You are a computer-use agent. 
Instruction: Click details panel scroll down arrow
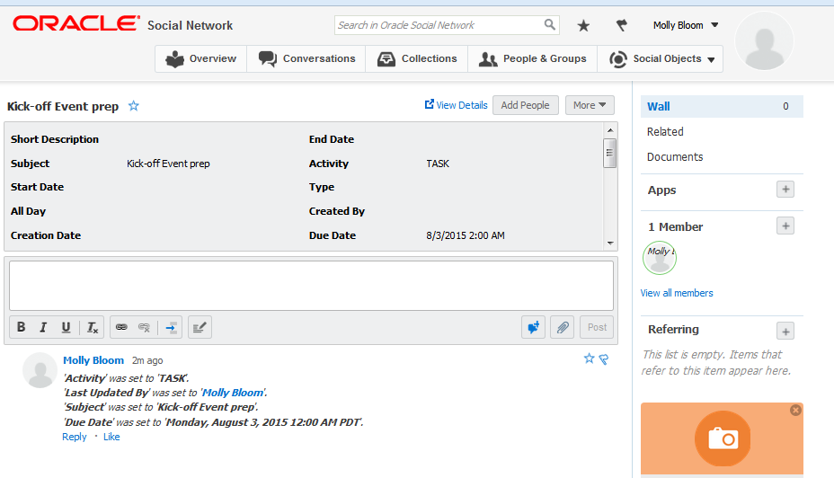pyautogui.click(x=610, y=243)
